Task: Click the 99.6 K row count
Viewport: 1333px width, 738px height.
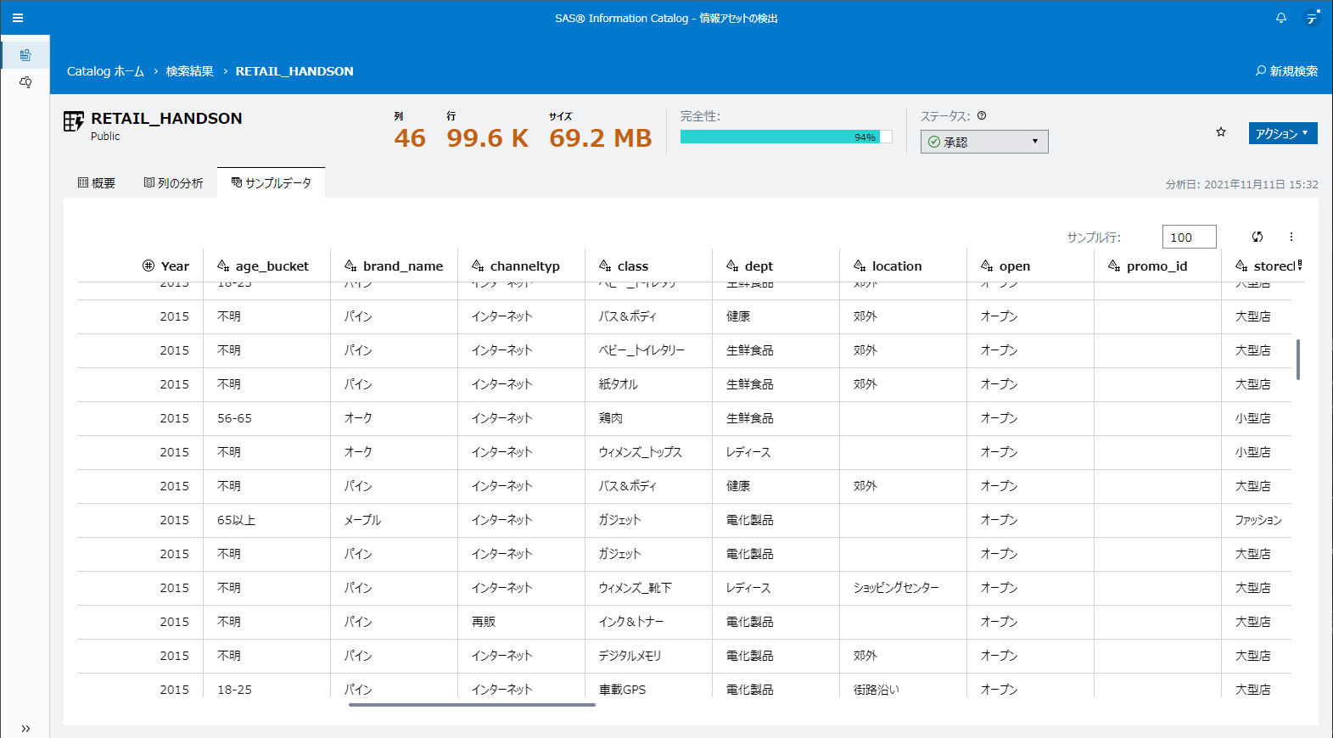Action: point(488,138)
